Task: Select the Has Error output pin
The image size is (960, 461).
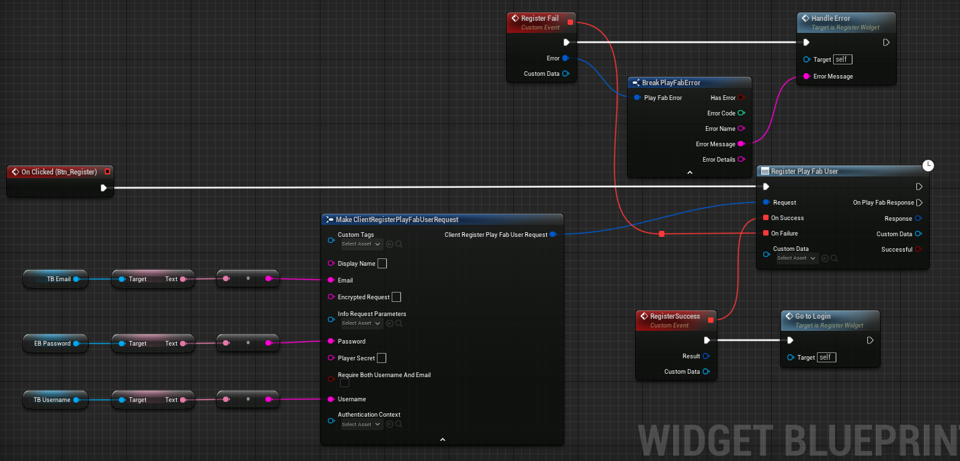Action: (x=741, y=98)
